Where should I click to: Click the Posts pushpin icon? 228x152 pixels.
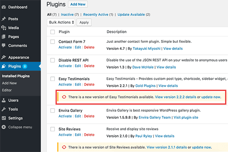coord(4,19)
